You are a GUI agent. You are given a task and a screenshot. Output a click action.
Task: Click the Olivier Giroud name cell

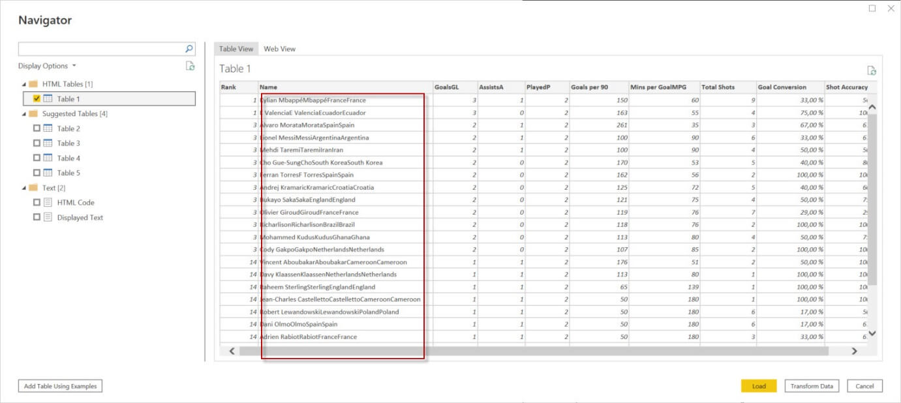click(346, 213)
